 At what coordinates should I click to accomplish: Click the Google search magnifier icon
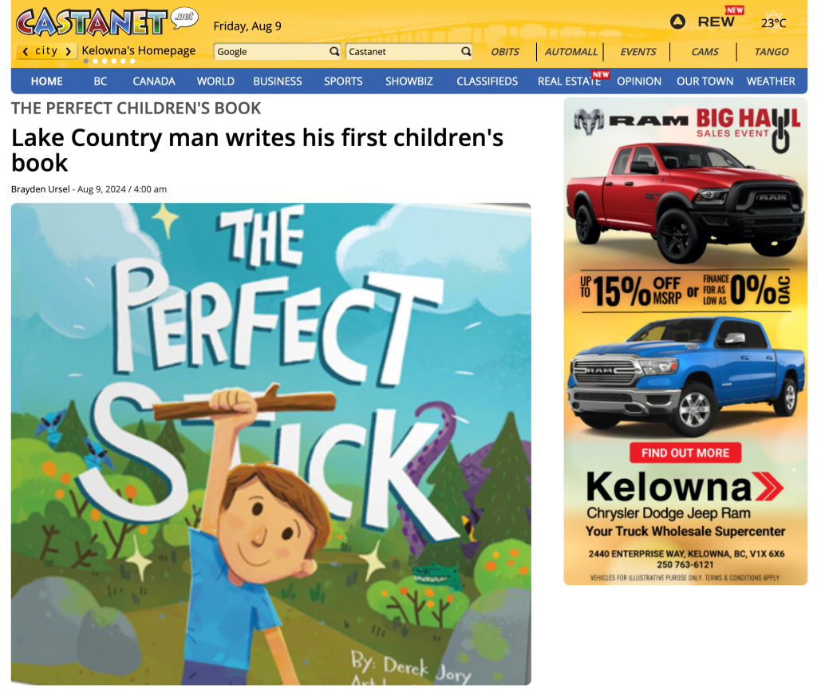334,51
